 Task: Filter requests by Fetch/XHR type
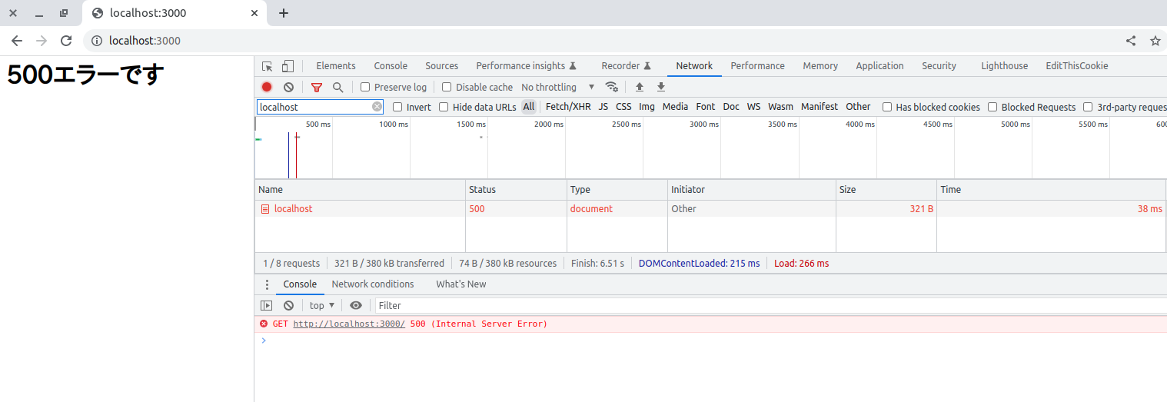568,107
